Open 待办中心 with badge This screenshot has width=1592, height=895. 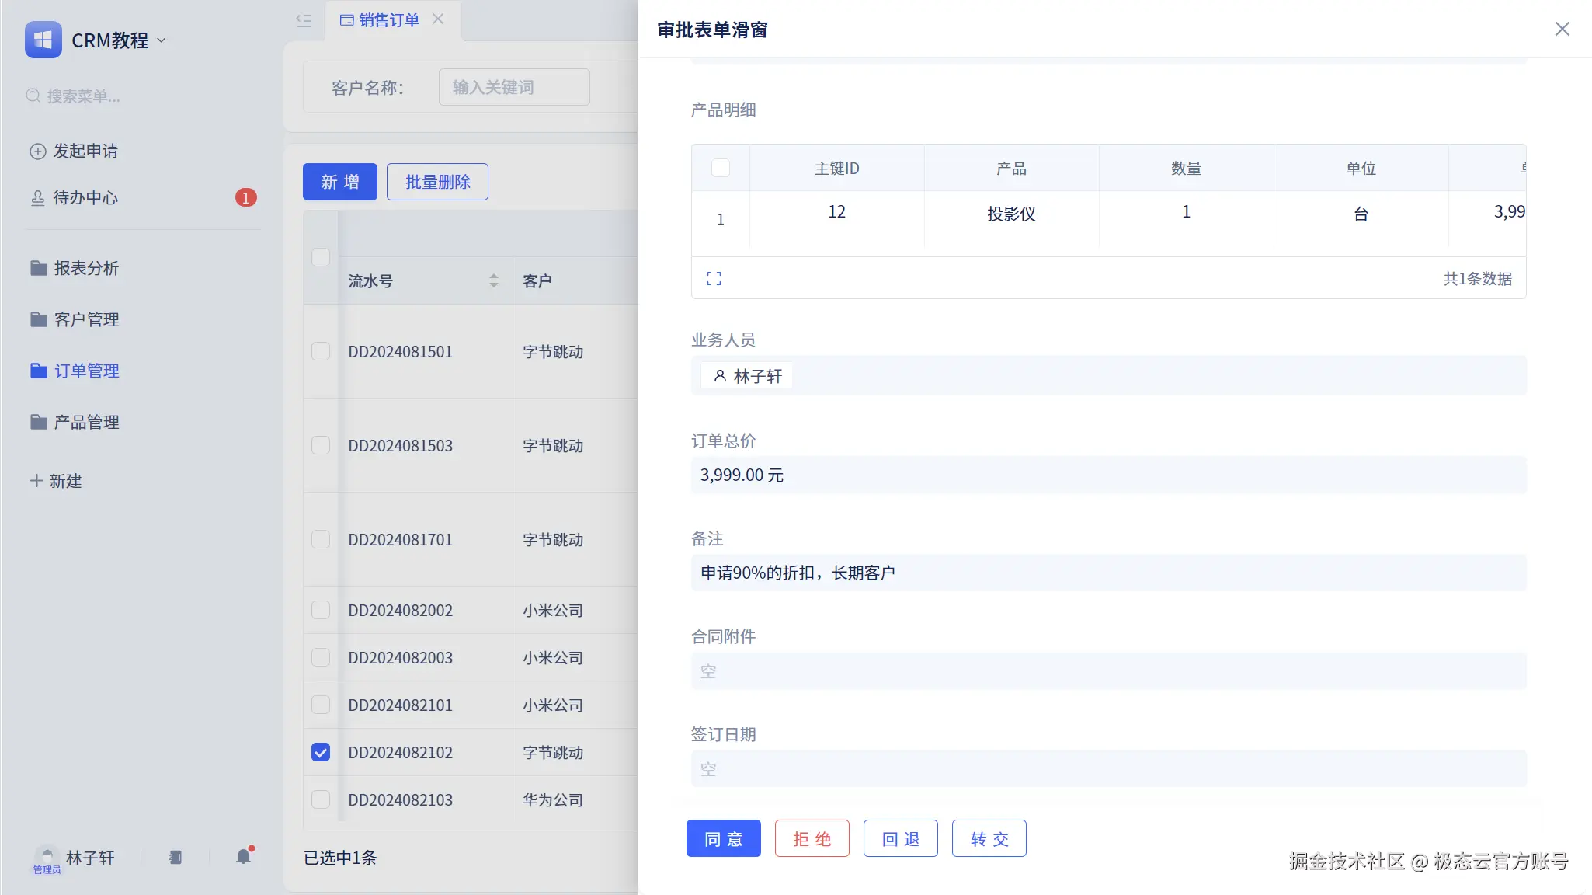pos(85,198)
